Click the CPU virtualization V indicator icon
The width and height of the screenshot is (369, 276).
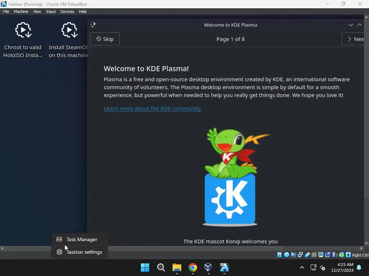pyautogui.click(x=335, y=255)
